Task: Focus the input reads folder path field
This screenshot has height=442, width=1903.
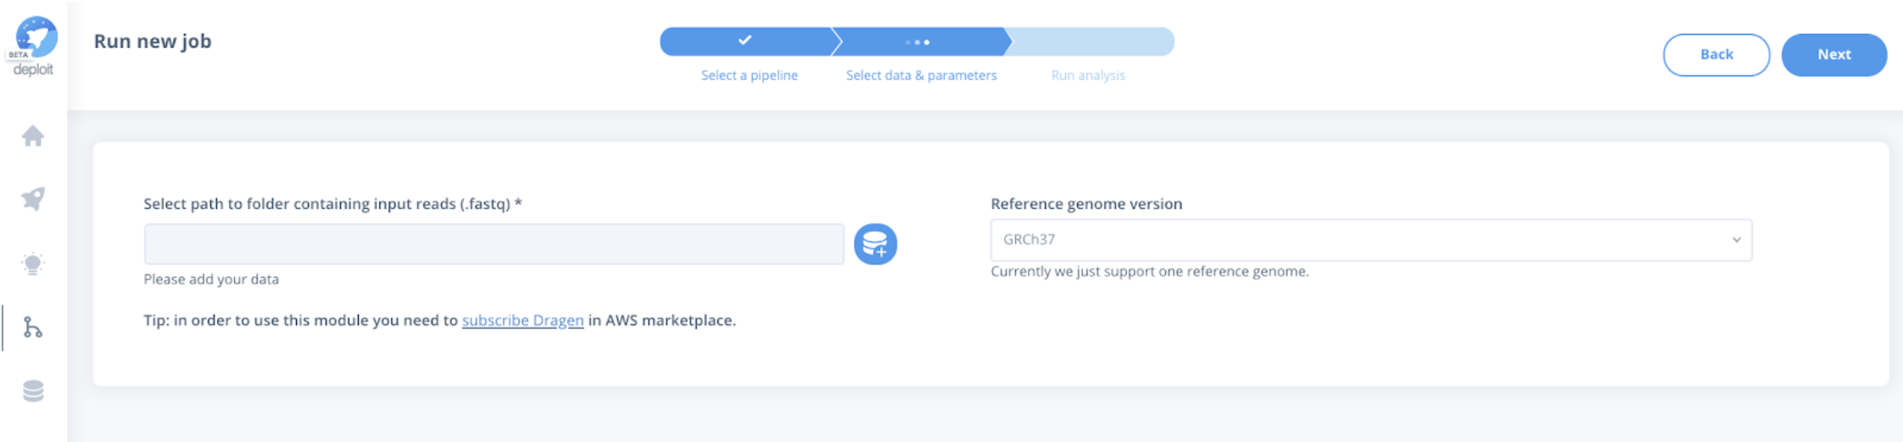Action: click(x=494, y=245)
